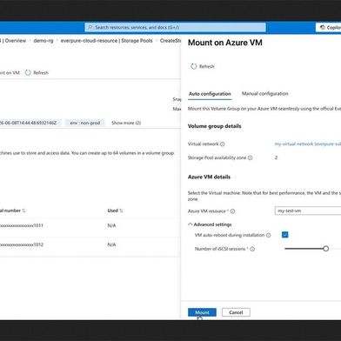Toggle VM auto-reboot during installation checkbox
This screenshot has width=341, height=341.
(285, 235)
